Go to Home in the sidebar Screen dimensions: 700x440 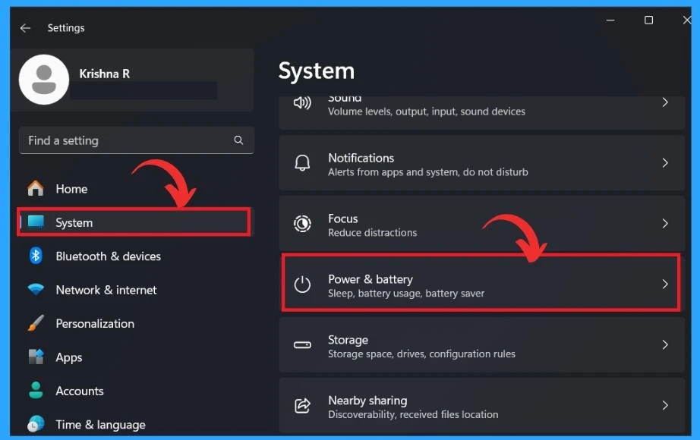136,189
